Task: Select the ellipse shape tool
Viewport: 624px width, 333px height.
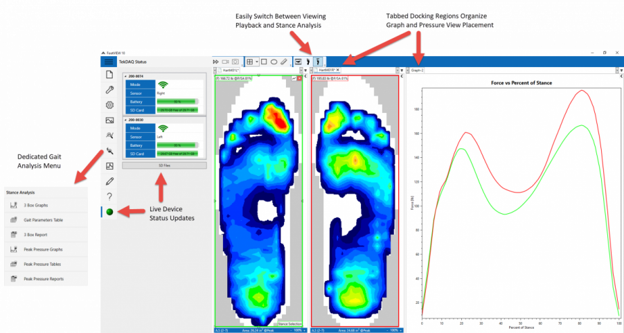Action: click(x=274, y=62)
